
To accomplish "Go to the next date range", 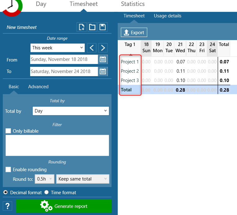I will tap(103, 48).
